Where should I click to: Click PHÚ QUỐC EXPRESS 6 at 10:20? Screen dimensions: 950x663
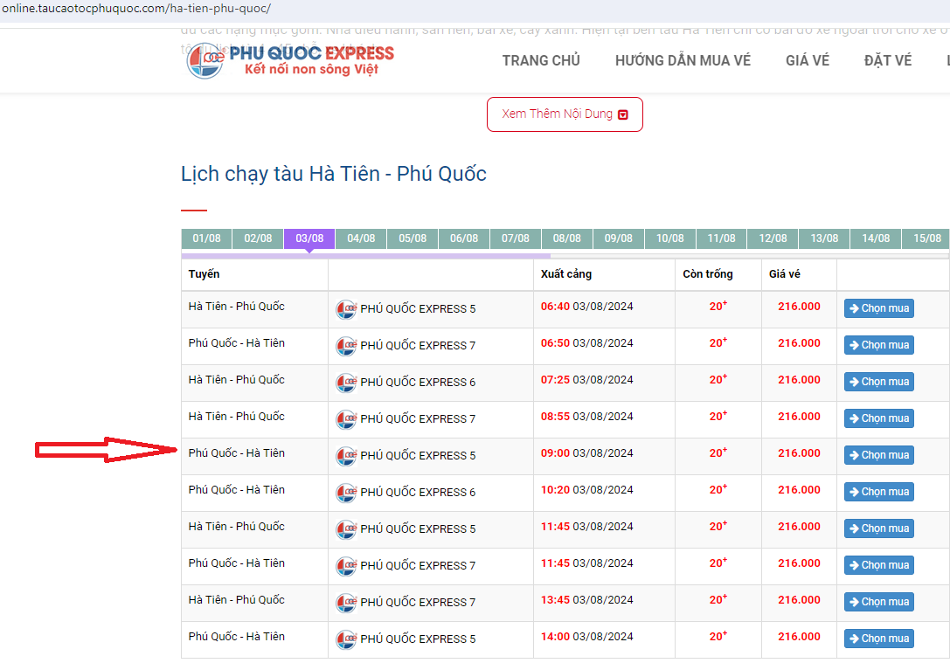pyautogui.click(x=418, y=493)
